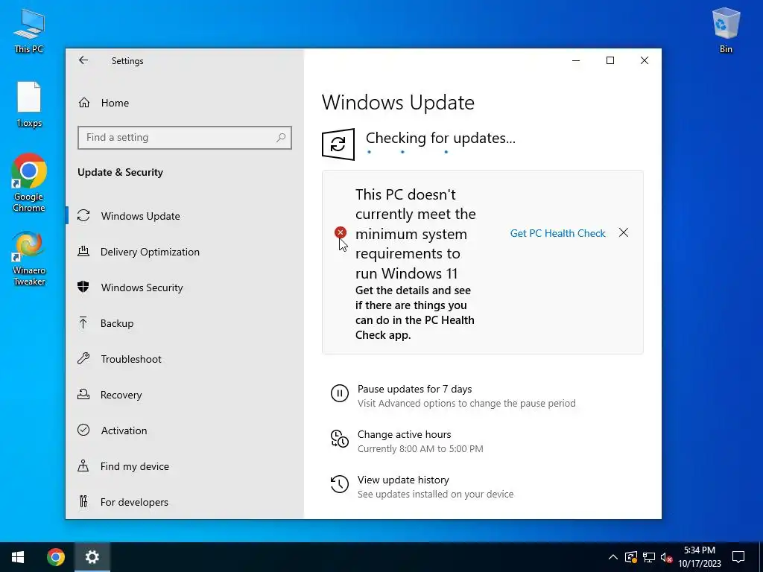Click the Delivery Optimization icon
Viewport: 763px width, 572px height.
(83, 252)
